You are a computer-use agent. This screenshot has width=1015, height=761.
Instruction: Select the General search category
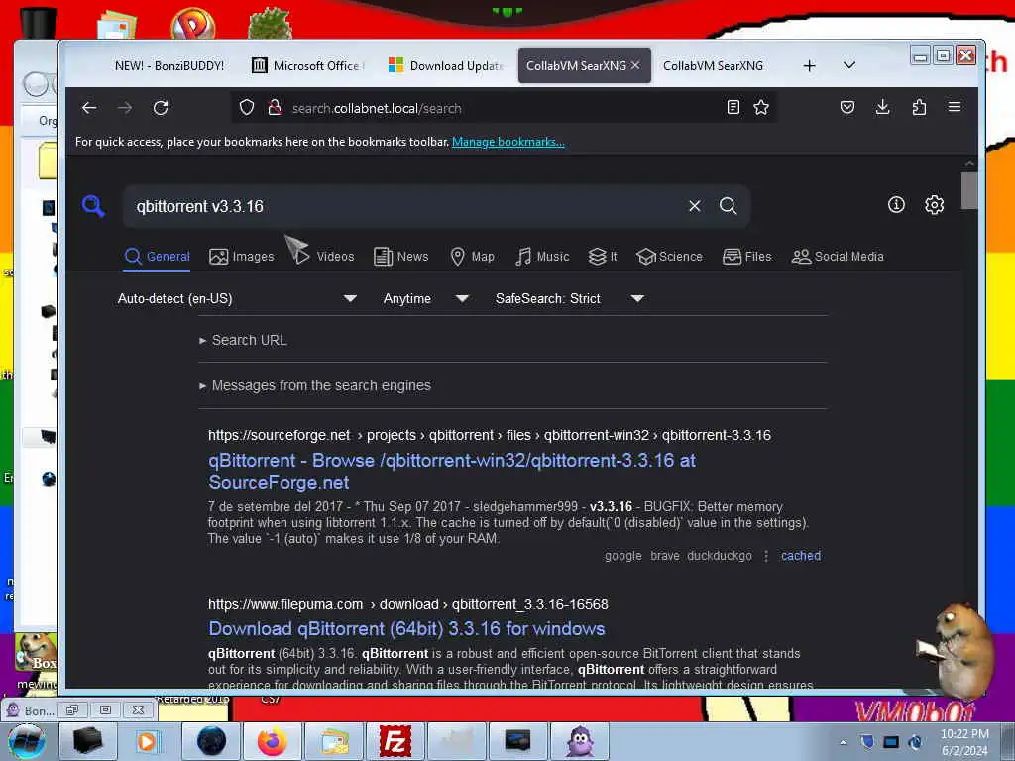pyautogui.click(x=158, y=257)
